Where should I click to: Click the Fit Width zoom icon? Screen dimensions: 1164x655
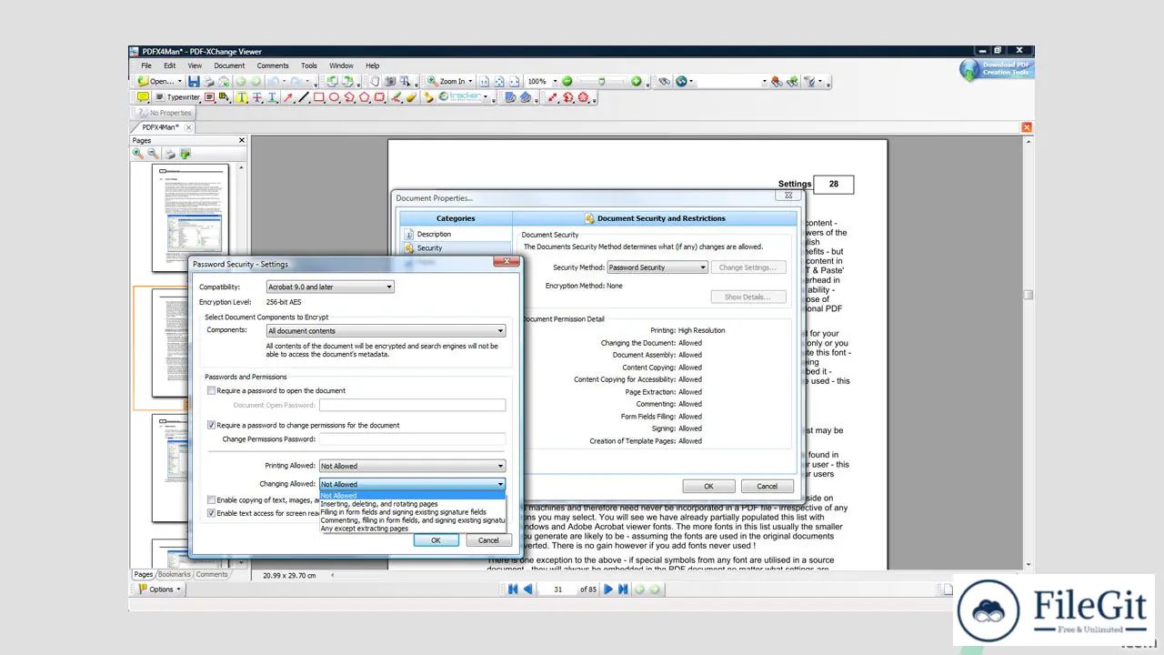click(514, 81)
